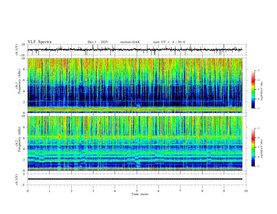Viewport: 277px width, 214px height.
Task: Click the "Time (min)" x-axis label
Action: [140, 194]
